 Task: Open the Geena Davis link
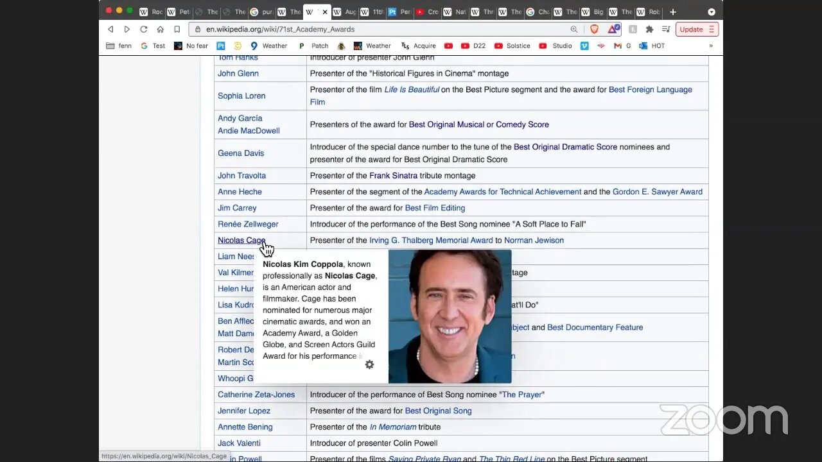point(241,153)
